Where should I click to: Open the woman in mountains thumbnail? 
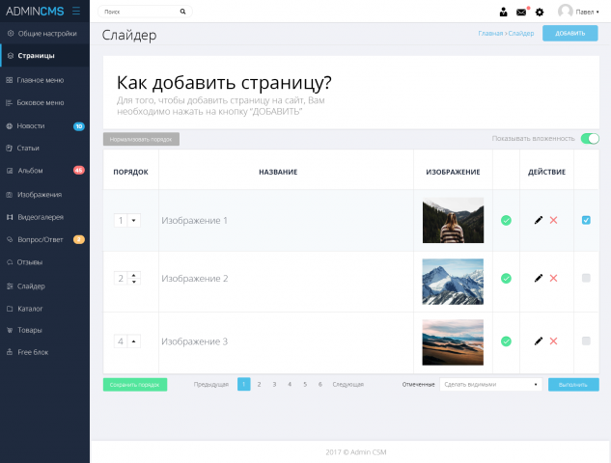click(x=454, y=220)
